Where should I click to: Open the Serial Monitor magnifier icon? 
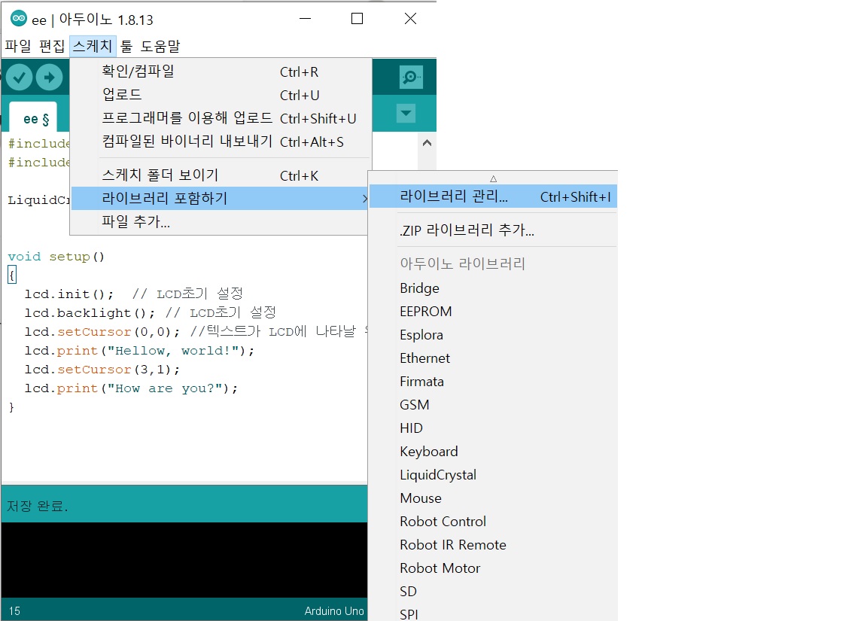[411, 78]
